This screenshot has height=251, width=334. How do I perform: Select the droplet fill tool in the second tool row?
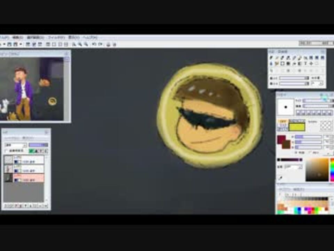271,63
